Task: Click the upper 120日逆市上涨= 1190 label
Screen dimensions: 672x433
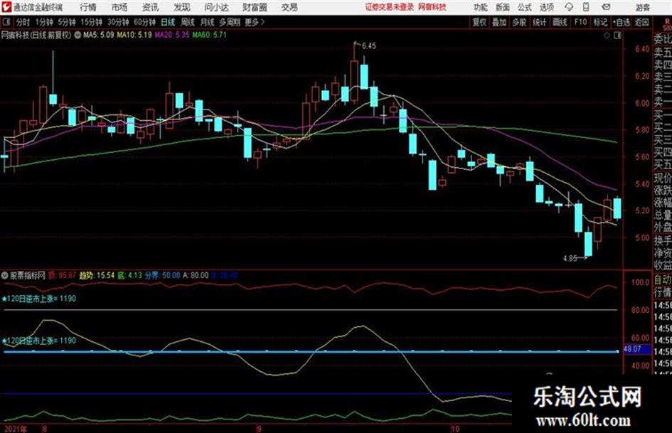Action: point(39,299)
